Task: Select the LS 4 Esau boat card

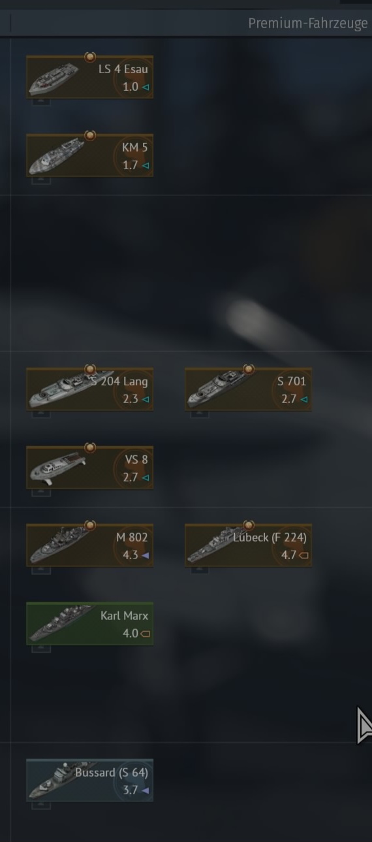Action: pos(90,77)
